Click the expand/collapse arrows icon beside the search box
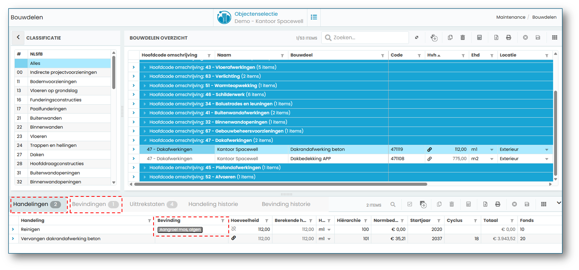Viewport: 579px width, 270px height. tap(417, 38)
